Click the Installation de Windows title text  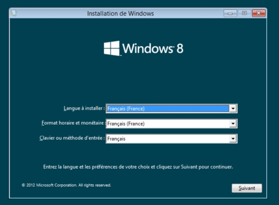coord(121,13)
